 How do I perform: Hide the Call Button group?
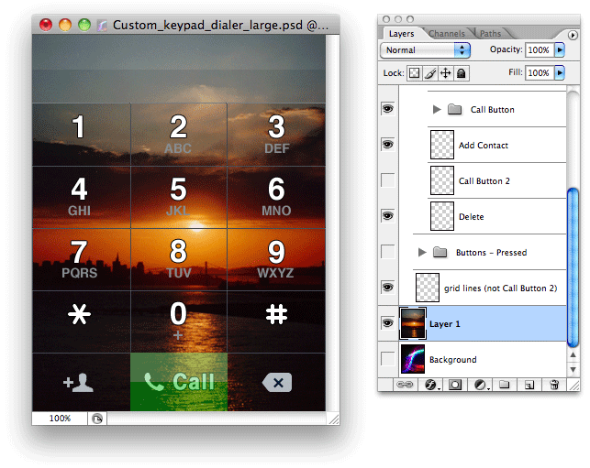coord(388,109)
